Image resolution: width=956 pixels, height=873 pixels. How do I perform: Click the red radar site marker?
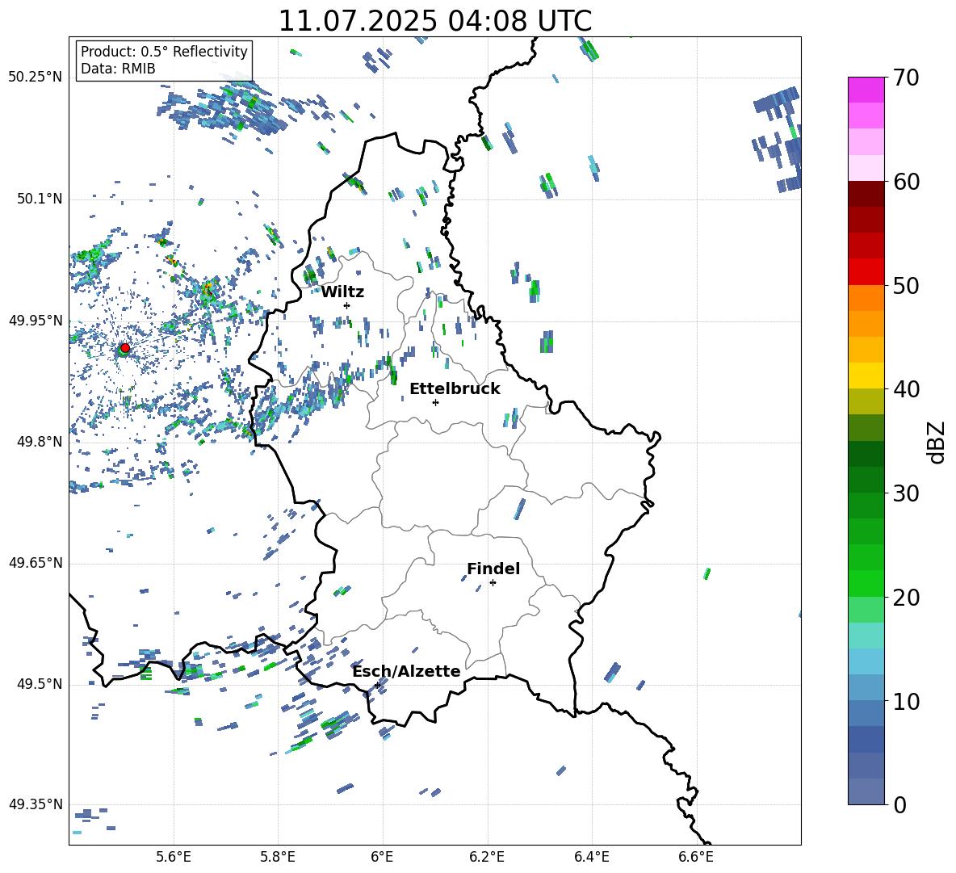click(125, 348)
